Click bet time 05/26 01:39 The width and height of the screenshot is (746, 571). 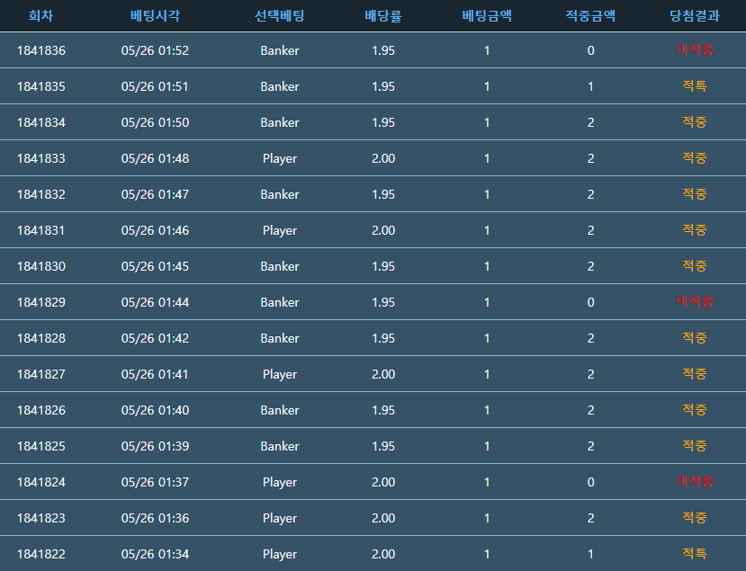tap(155, 446)
